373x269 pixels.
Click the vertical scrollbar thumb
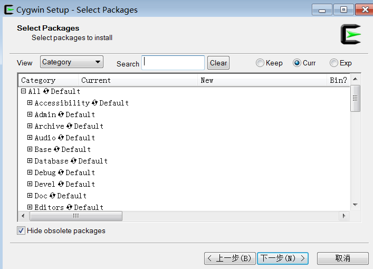tap(356, 98)
